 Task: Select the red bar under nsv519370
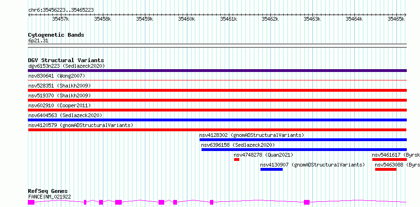coord(217,100)
